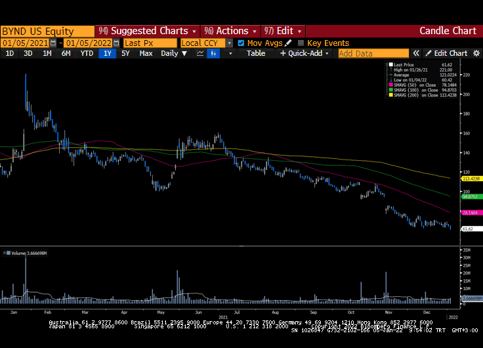The height and width of the screenshot is (348, 483).
Task: Click the Local CCY field
Action: pos(203,43)
